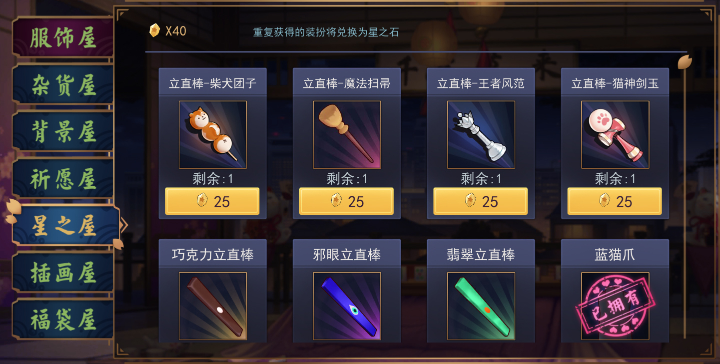Screen dimensions: 720x364
Task: Choose the chocolate riichi stick icon
Action: 213,306
